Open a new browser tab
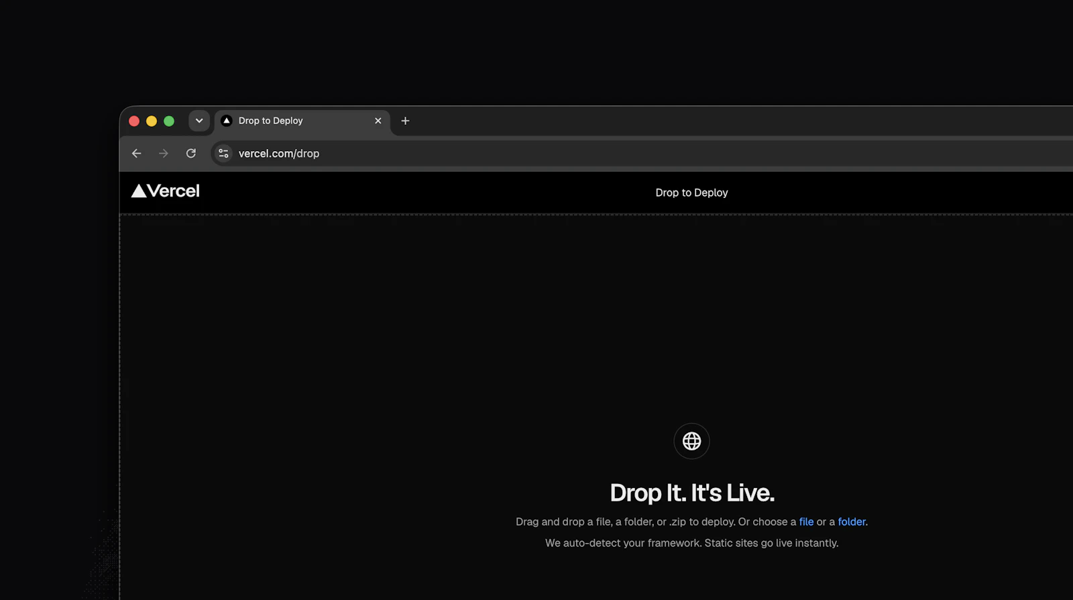Viewport: 1073px width, 600px height. click(x=405, y=121)
